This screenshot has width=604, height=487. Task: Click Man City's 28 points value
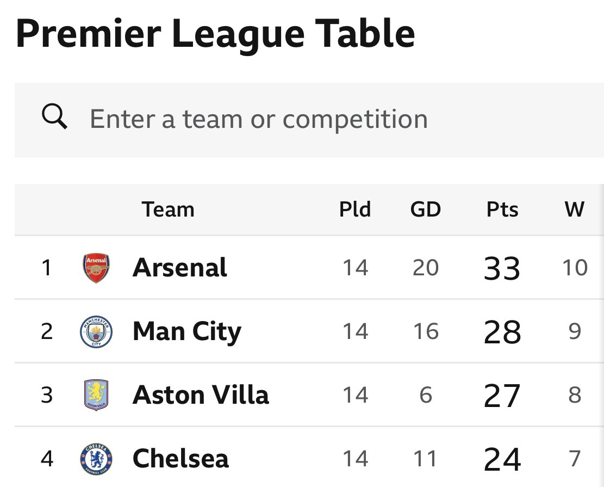click(x=502, y=332)
